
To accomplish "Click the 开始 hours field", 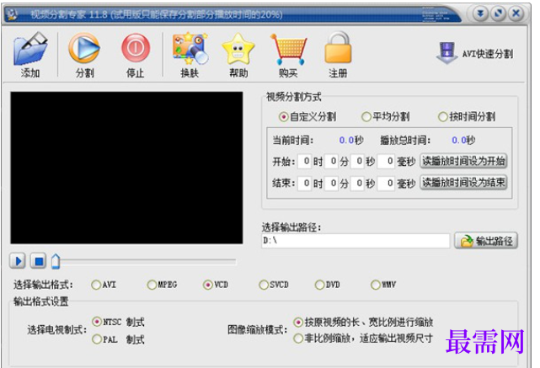I will click(x=304, y=161).
